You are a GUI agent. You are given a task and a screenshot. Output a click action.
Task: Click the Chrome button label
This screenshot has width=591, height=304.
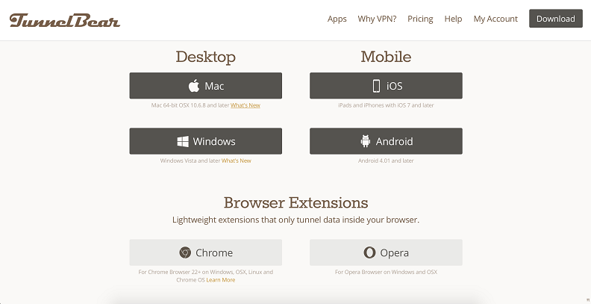click(214, 252)
